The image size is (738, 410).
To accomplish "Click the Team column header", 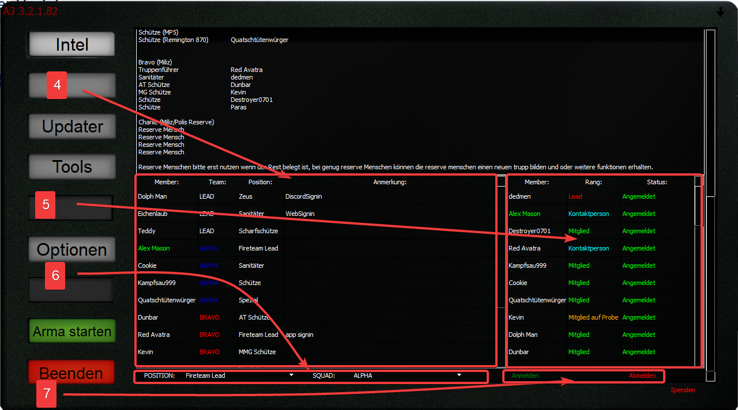I will pyautogui.click(x=217, y=182).
